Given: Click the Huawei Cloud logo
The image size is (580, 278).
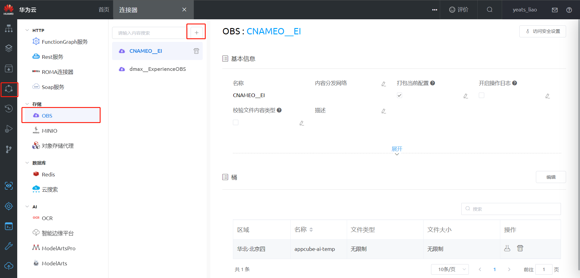Looking at the screenshot, I should 8,10.
